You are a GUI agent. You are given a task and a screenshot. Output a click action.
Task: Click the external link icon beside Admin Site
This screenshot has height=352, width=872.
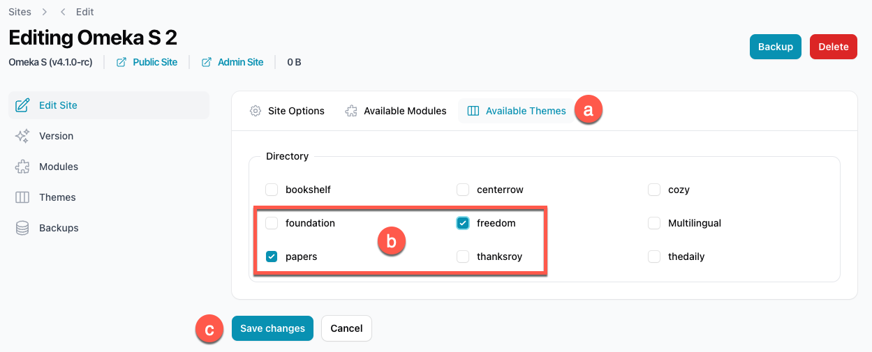pyautogui.click(x=207, y=62)
